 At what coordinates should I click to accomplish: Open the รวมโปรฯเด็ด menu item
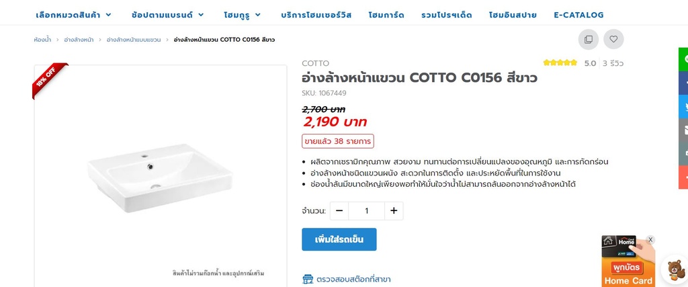[447, 15]
